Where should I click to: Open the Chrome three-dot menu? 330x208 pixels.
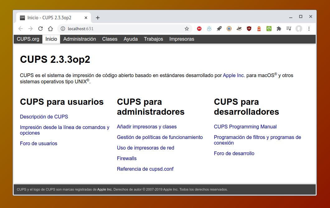309,29
